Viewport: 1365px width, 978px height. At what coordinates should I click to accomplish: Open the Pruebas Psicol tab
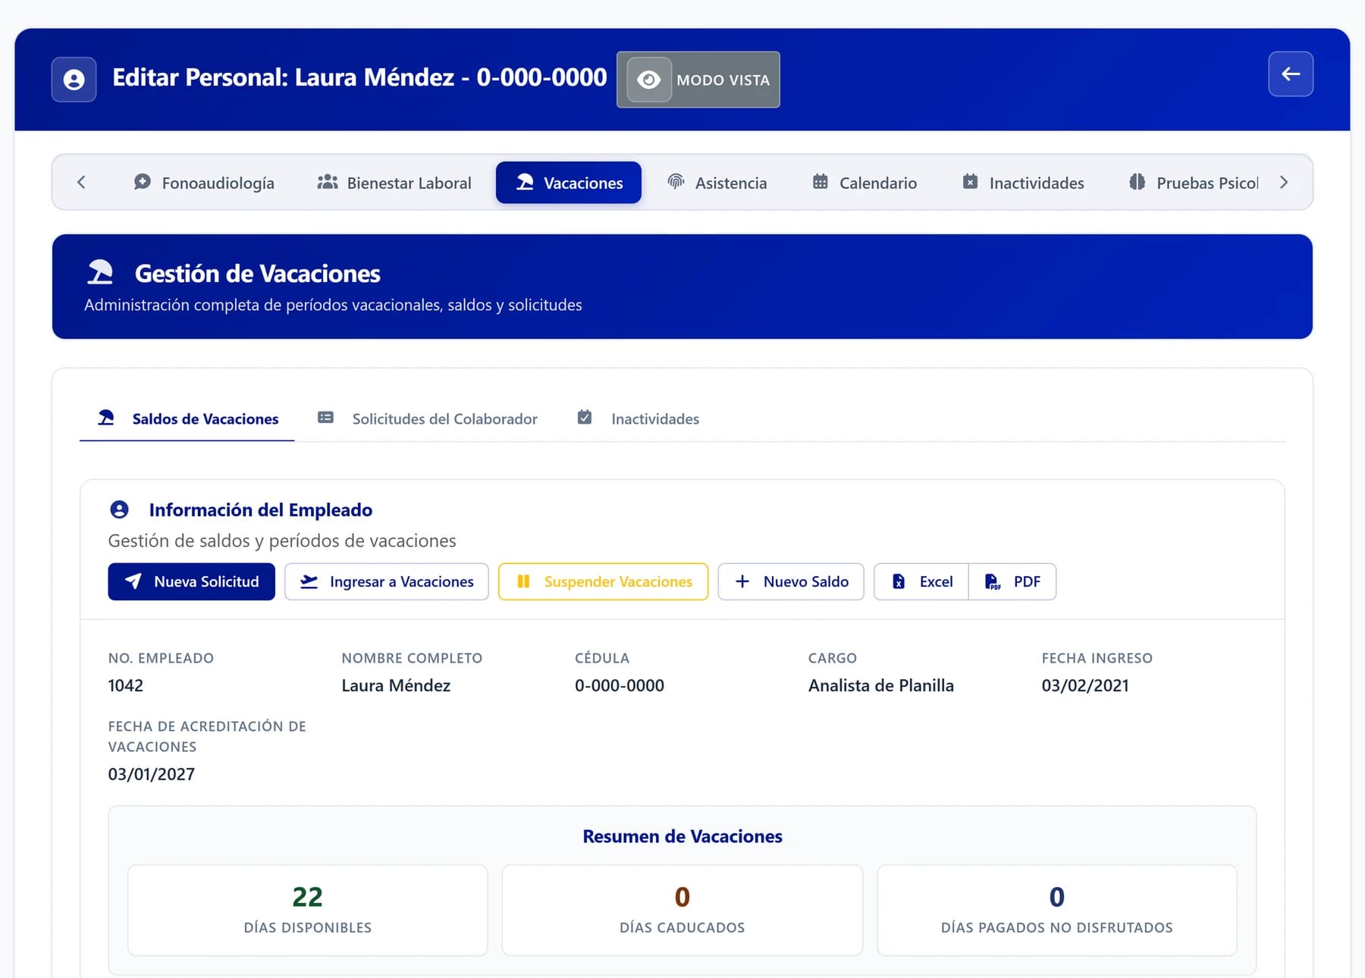(1194, 183)
